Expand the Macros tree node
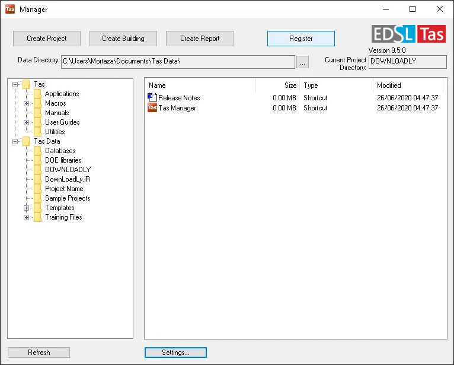This screenshot has height=365, width=454. (x=26, y=103)
